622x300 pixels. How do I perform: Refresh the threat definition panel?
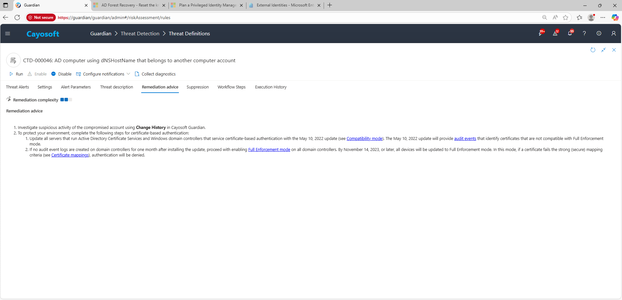pos(593,50)
